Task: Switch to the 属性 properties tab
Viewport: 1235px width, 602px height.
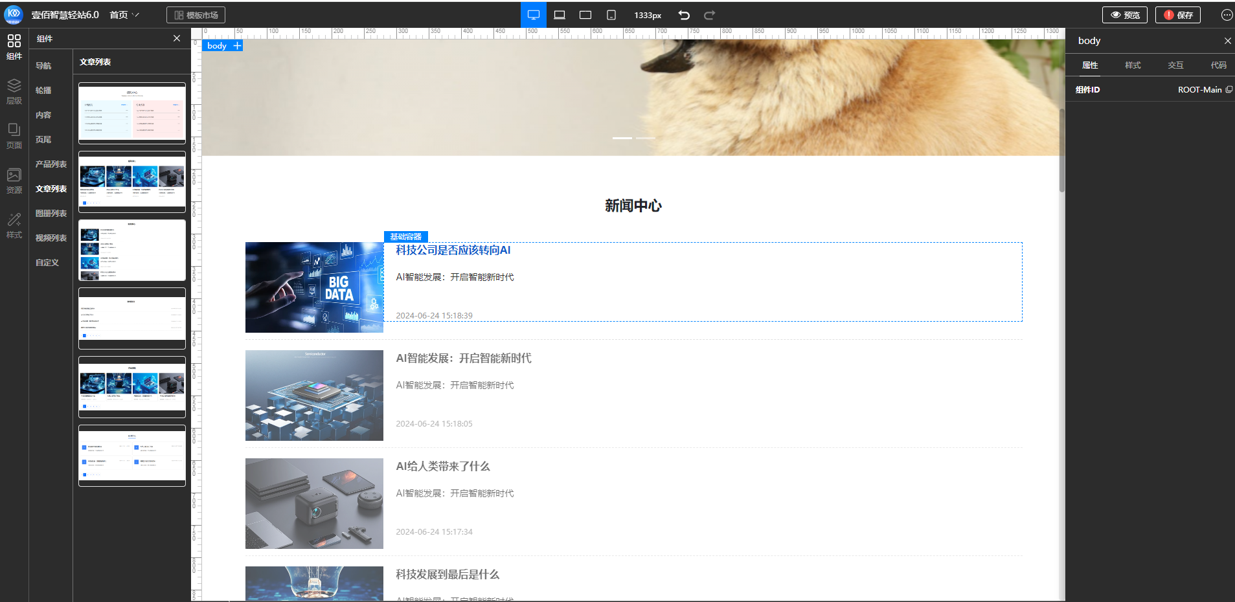Action: (x=1090, y=65)
